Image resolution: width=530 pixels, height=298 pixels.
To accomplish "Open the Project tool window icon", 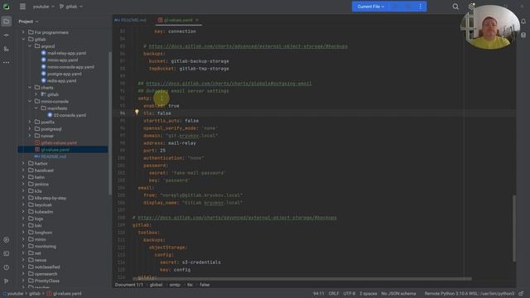I will click(7, 22).
